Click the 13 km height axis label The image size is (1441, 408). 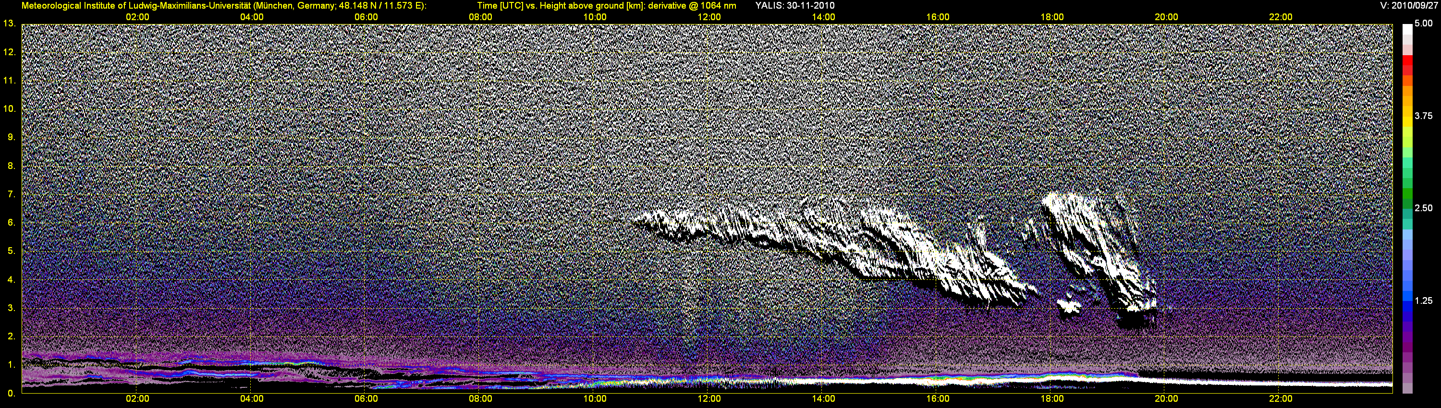point(9,24)
